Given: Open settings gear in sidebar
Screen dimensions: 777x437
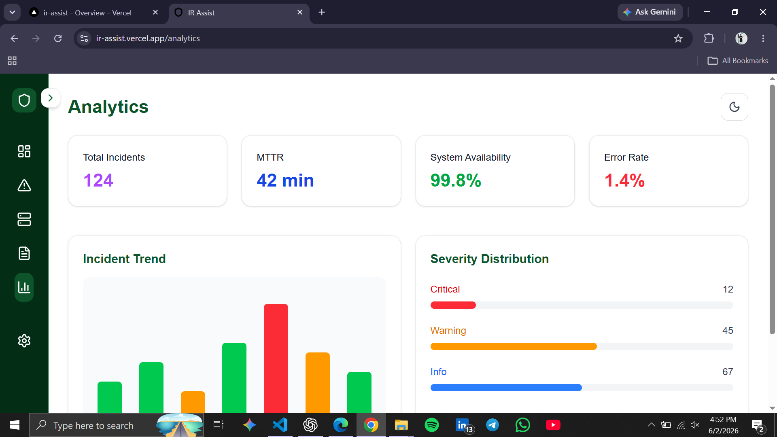Looking at the screenshot, I should point(24,341).
